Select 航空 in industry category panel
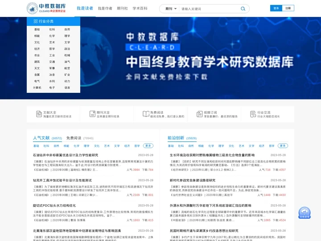The image size is (321, 241). point(67,68)
